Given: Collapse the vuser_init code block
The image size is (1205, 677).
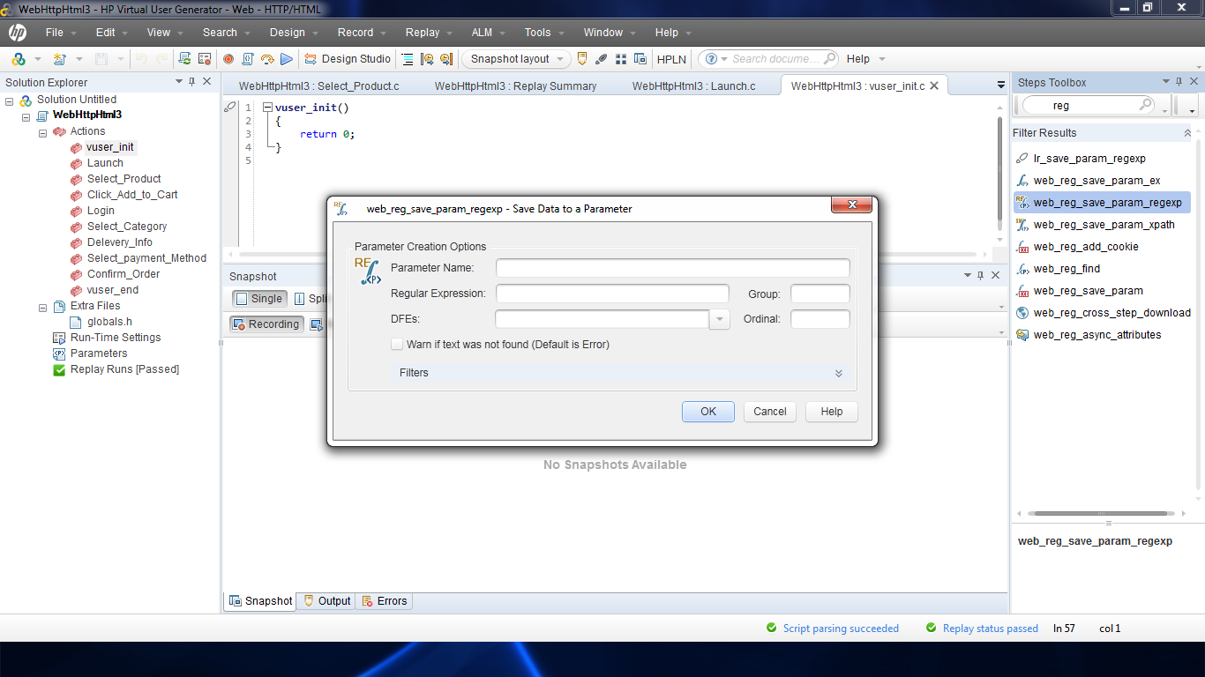Looking at the screenshot, I should [267, 108].
